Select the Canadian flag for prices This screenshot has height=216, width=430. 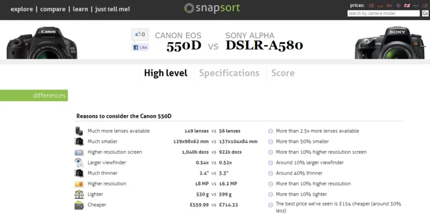tap(371, 6)
